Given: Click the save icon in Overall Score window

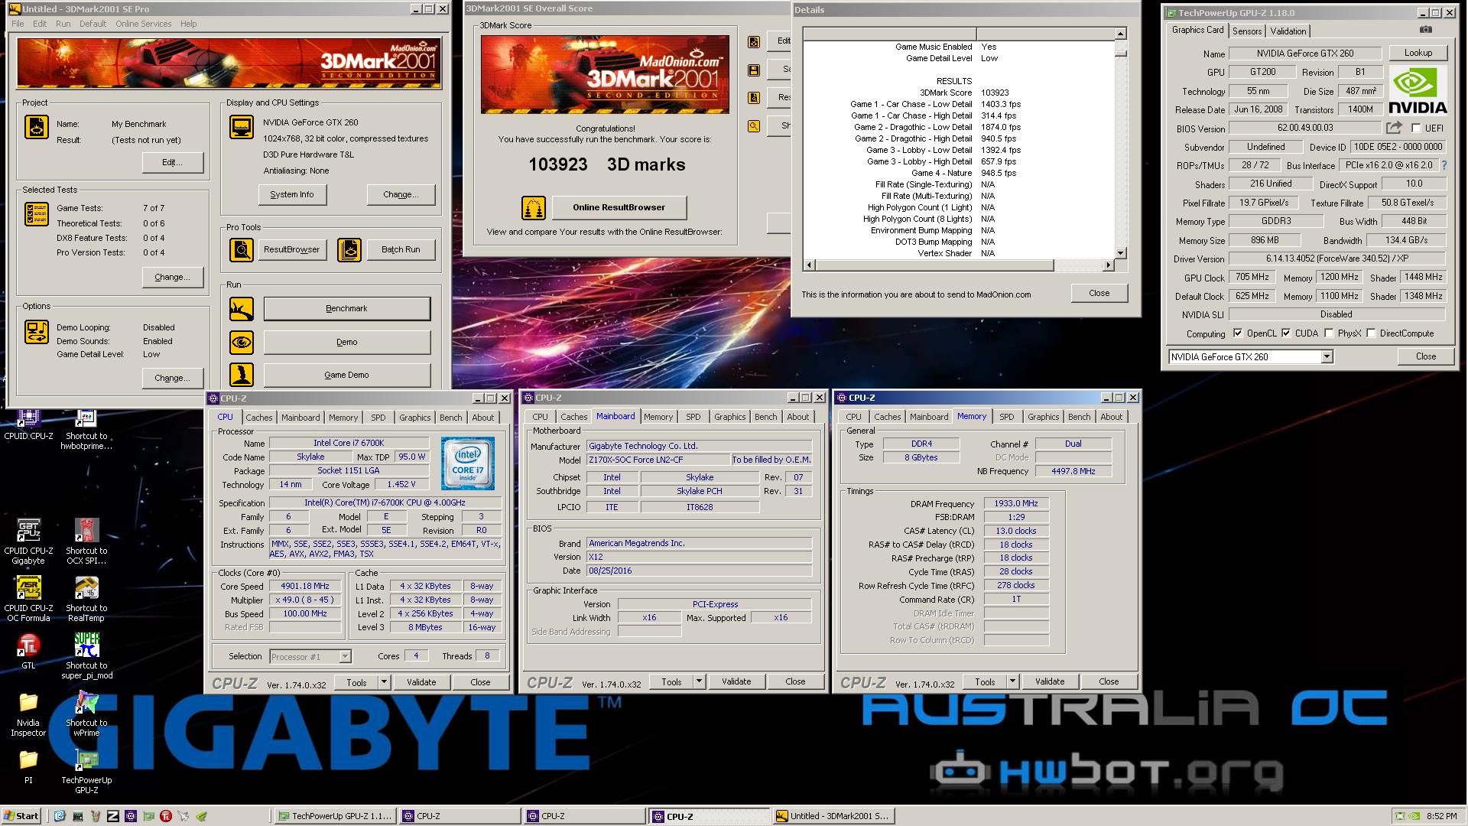Looking at the screenshot, I should 754,70.
